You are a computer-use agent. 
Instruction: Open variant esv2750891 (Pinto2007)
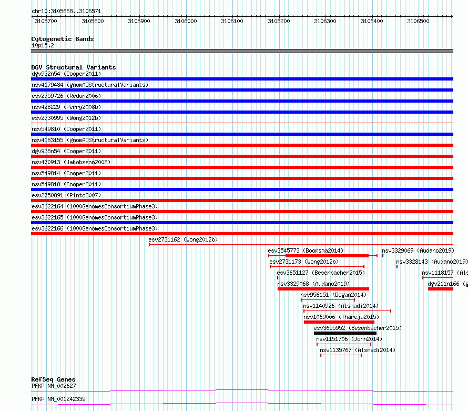pyautogui.click(x=66, y=195)
